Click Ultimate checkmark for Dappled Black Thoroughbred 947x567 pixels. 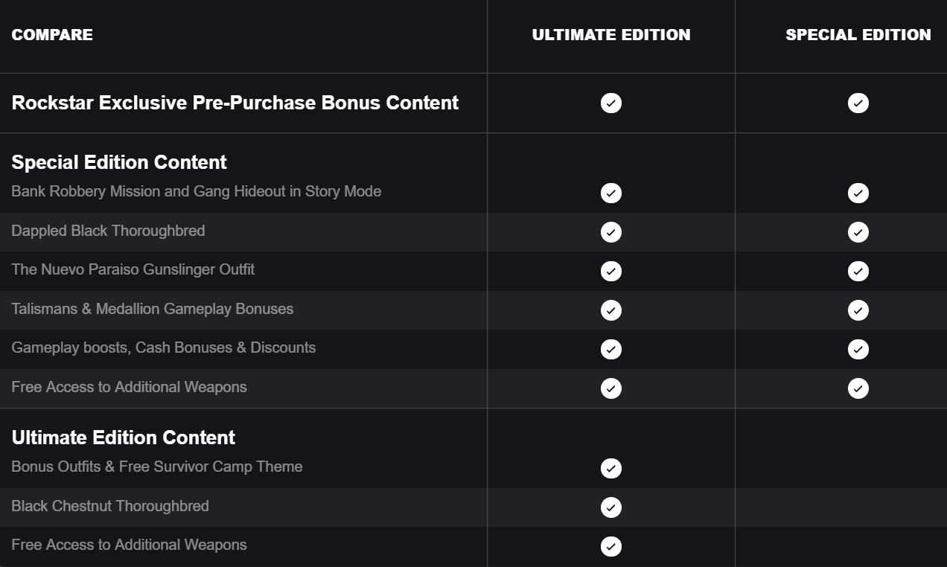click(610, 232)
